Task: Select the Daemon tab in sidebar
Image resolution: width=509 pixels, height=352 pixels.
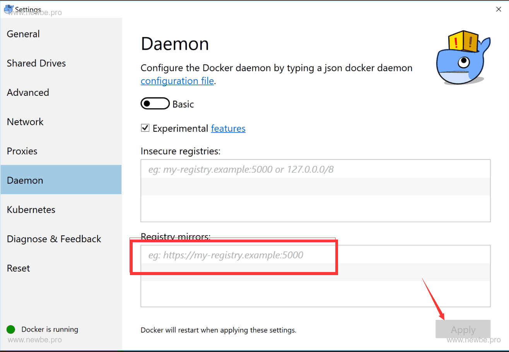Action: [x=25, y=180]
